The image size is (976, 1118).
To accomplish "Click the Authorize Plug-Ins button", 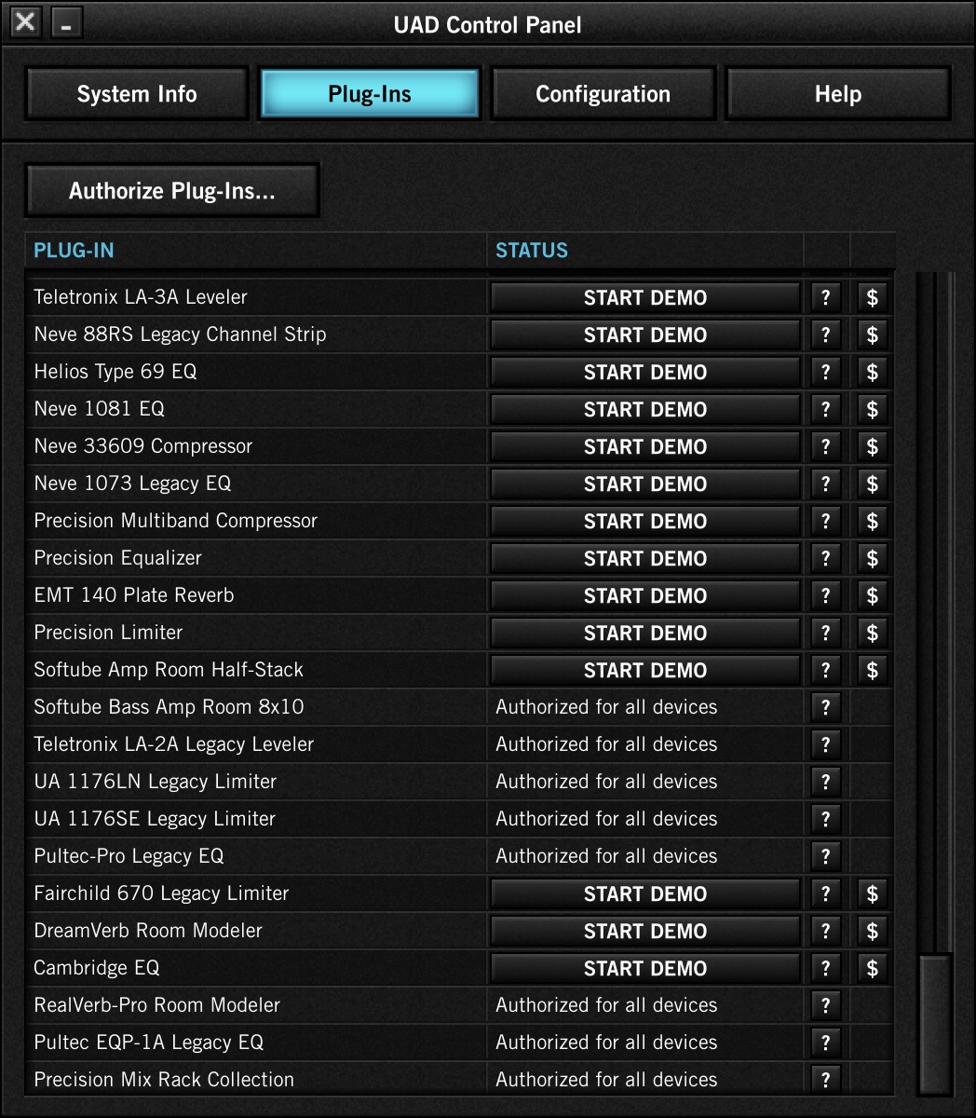I will tap(172, 191).
